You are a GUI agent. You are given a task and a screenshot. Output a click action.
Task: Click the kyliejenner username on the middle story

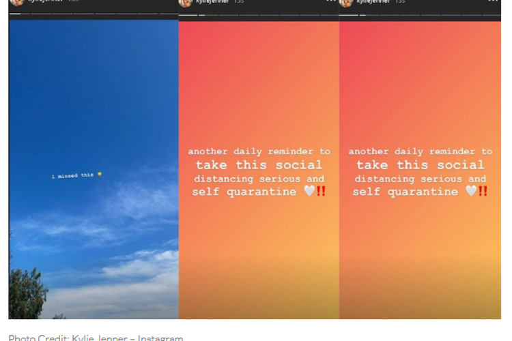(x=212, y=1)
